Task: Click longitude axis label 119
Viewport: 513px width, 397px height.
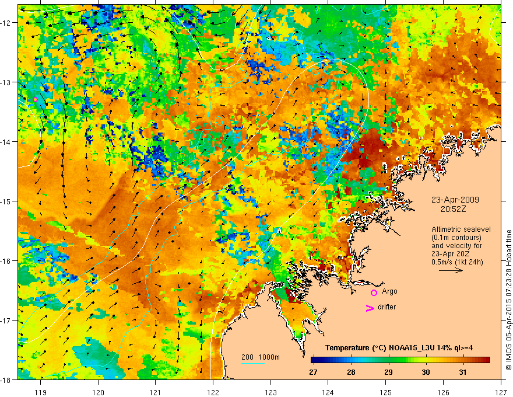Action: 41,393
